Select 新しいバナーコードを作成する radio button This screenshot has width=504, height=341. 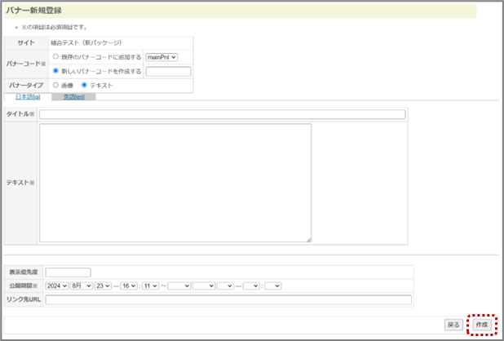[55, 71]
